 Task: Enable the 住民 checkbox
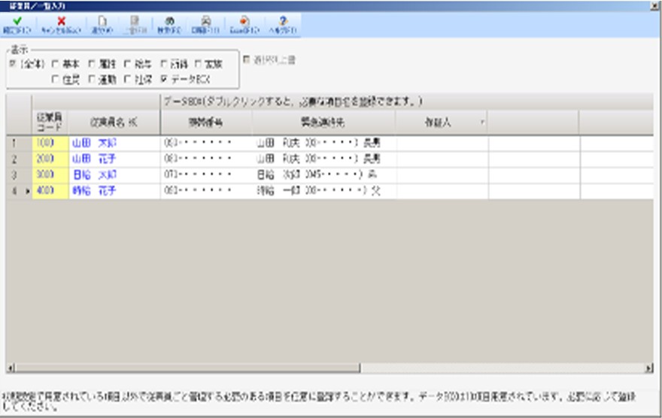[56, 77]
